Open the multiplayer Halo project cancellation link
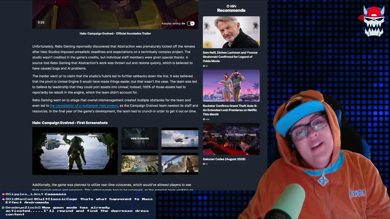The height and width of the screenshot is (219, 390). click(84, 106)
